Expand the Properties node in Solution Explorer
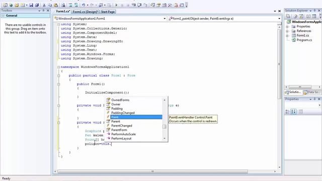This screenshot has width=322, height=181. (x=287, y=27)
